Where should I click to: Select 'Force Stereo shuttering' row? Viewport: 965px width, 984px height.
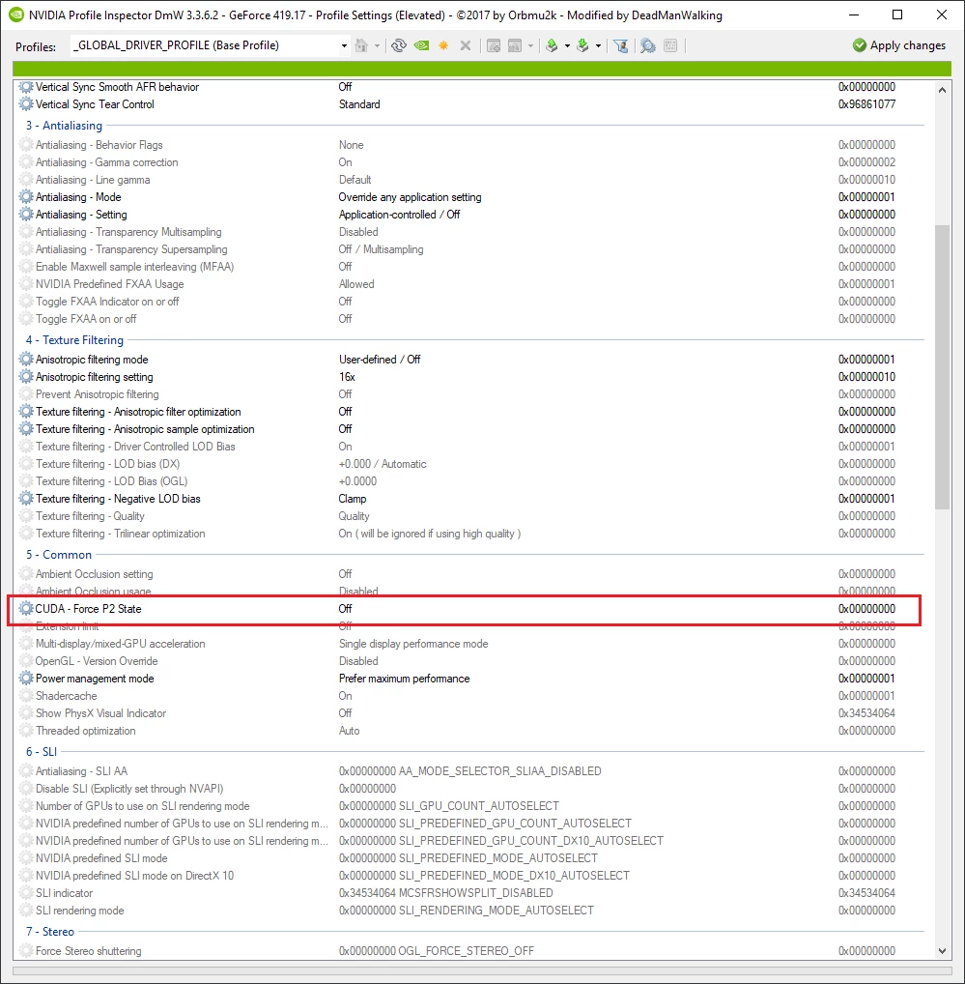point(470,951)
